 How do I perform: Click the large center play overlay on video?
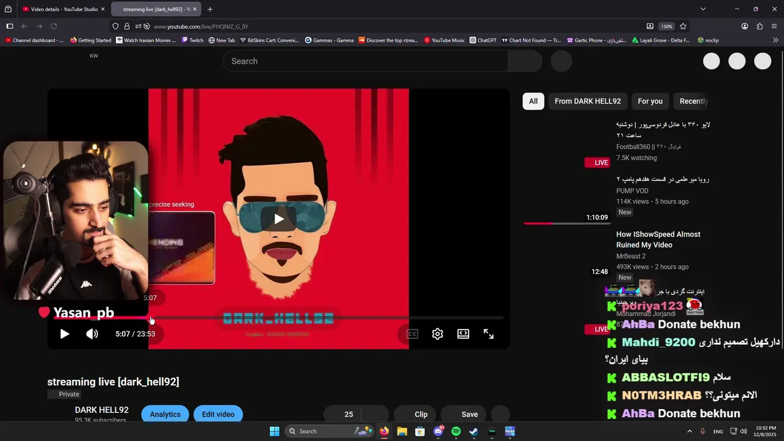(x=279, y=219)
